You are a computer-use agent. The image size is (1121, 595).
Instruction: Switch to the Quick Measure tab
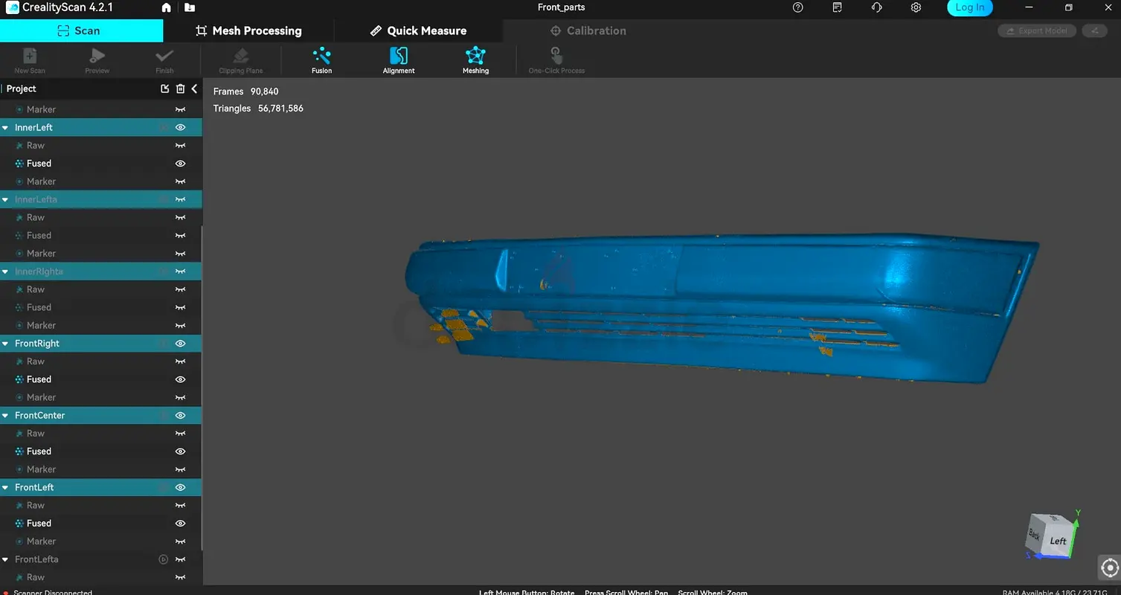418,30
